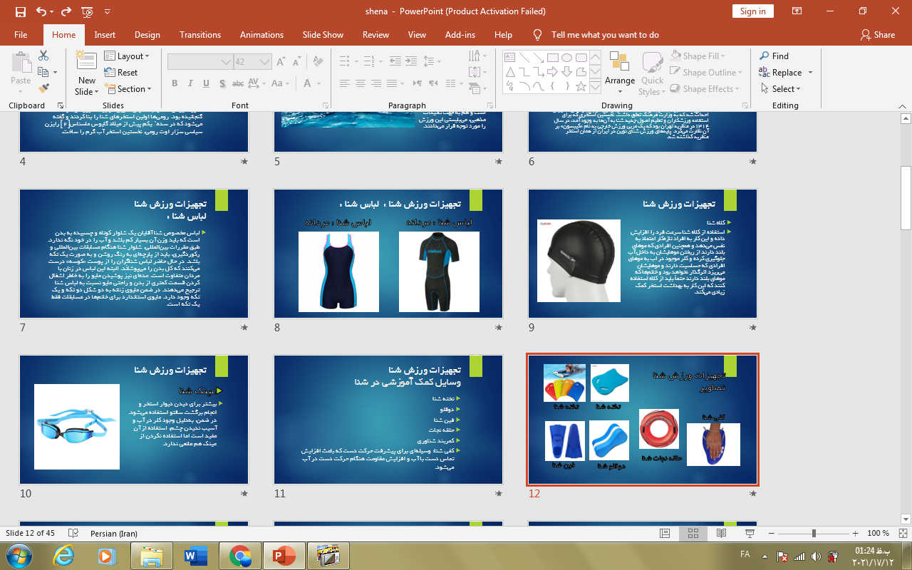Image resolution: width=912 pixels, height=570 pixels.
Task: Open the Transitions tab
Action: (x=200, y=34)
